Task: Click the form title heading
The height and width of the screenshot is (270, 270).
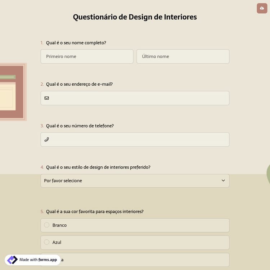Action: click(135, 17)
